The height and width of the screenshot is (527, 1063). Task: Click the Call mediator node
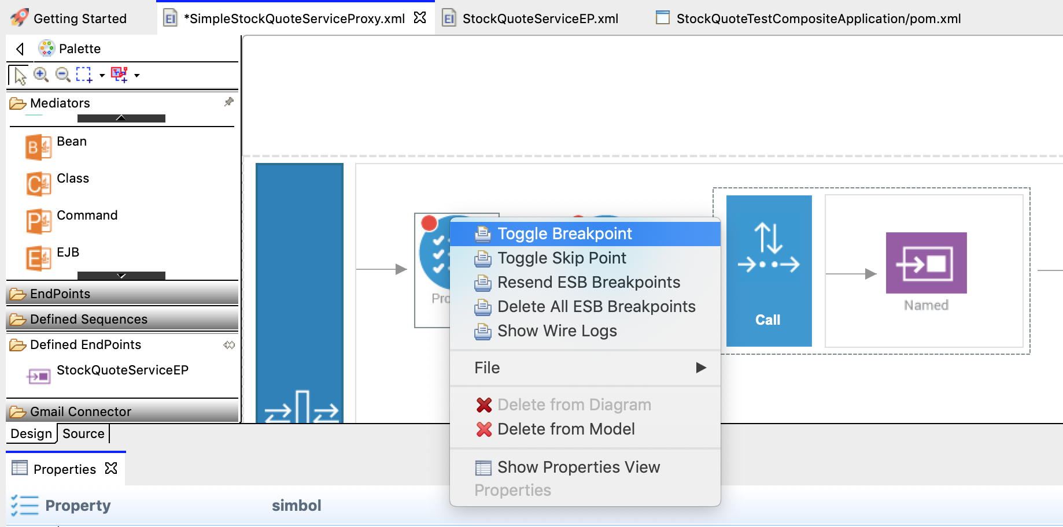(x=769, y=270)
